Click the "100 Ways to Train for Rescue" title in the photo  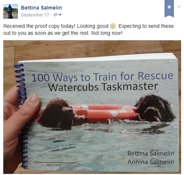click(x=102, y=77)
